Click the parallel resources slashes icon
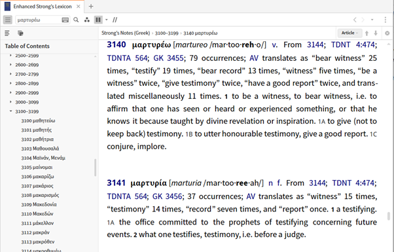The height and width of the screenshot is (252, 394). pos(115,20)
